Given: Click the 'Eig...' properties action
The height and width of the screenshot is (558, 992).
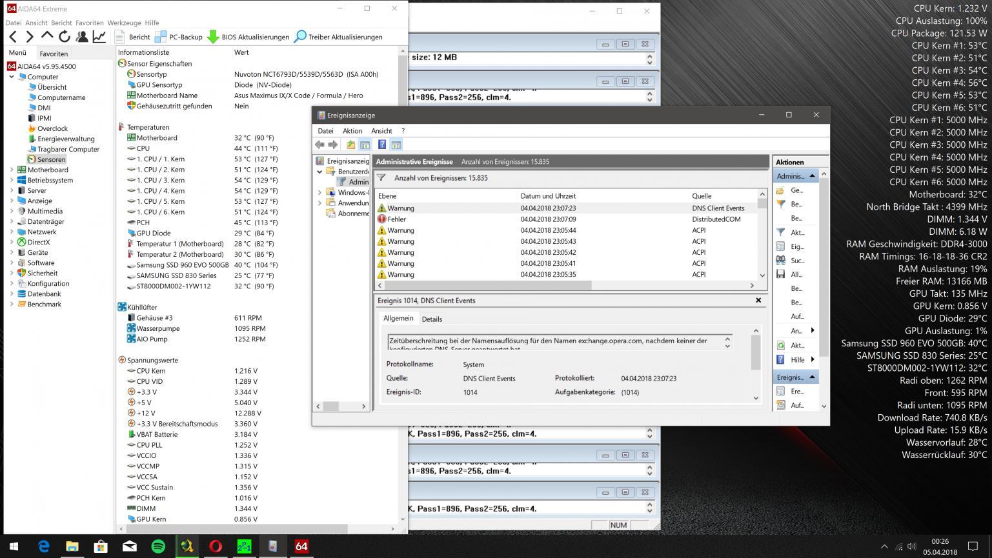Looking at the screenshot, I should (x=780, y=246).
